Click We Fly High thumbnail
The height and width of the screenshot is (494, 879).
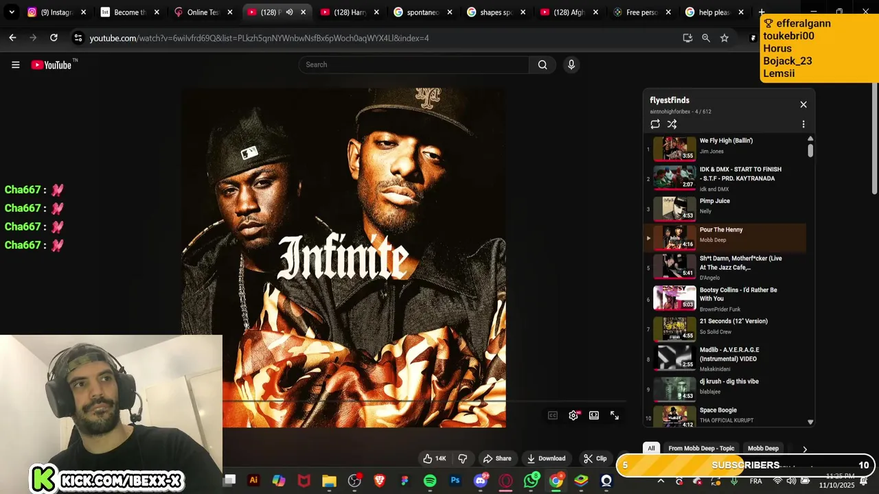coord(674,148)
